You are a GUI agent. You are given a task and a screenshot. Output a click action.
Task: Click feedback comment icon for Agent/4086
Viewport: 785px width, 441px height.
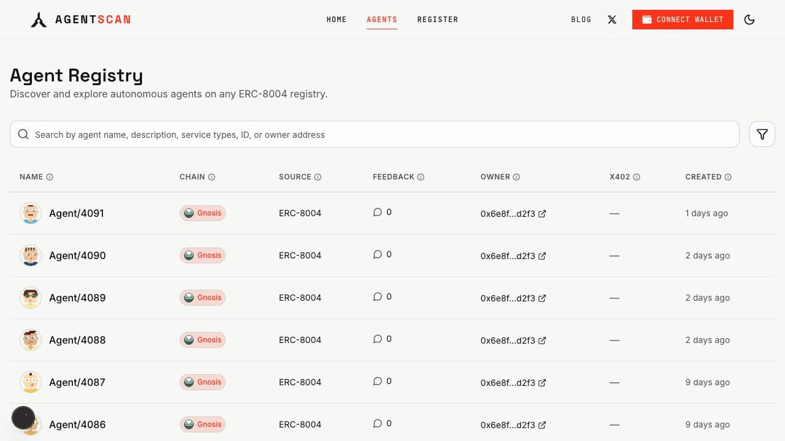[377, 423]
